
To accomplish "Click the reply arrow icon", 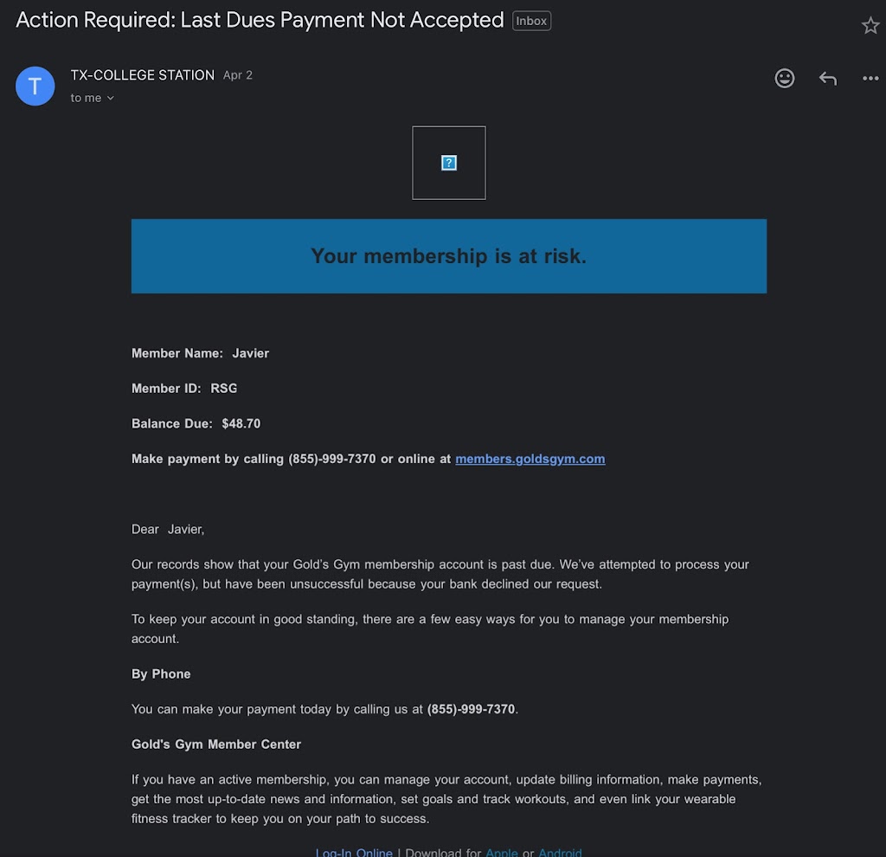I will point(828,79).
